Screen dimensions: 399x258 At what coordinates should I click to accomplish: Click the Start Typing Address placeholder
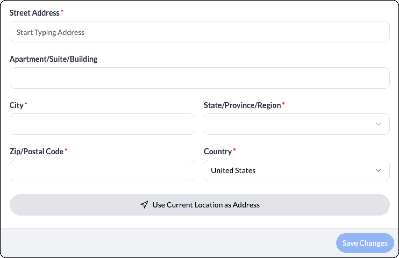pyautogui.click(x=51, y=32)
